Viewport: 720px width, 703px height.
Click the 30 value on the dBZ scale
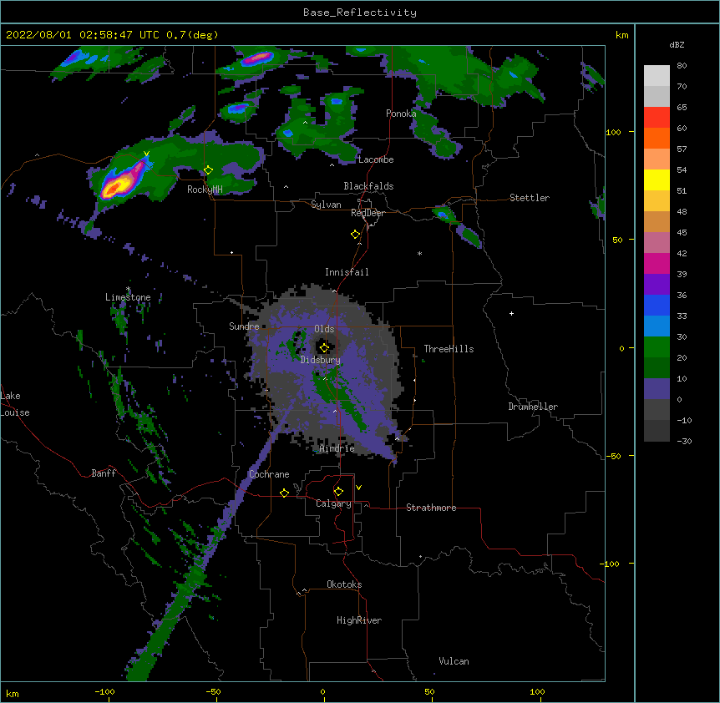pyautogui.click(x=682, y=336)
